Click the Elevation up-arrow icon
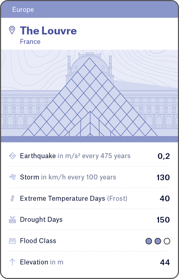This screenshot has height=279, width=179. click(12, 262)
